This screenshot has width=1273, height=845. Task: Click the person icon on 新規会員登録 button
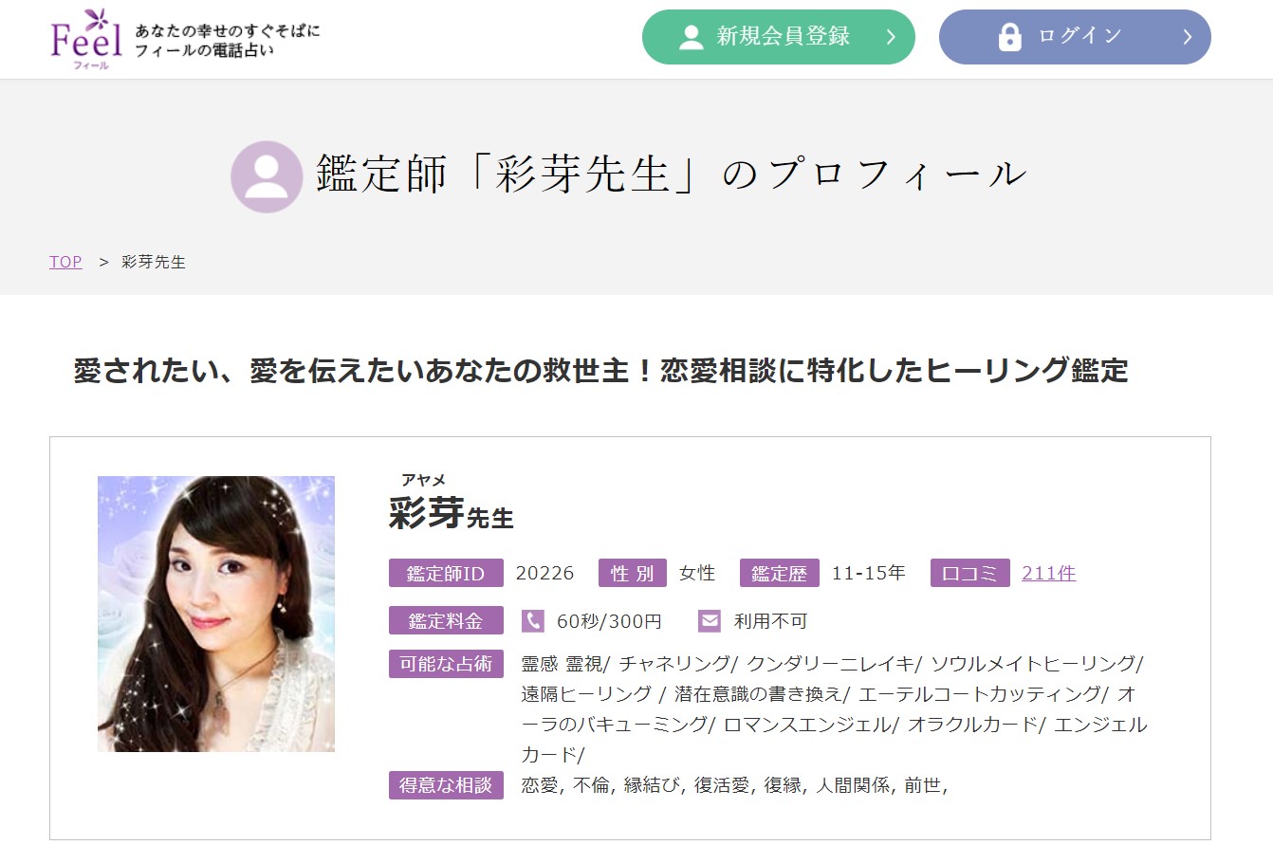[x=692, y=37]
